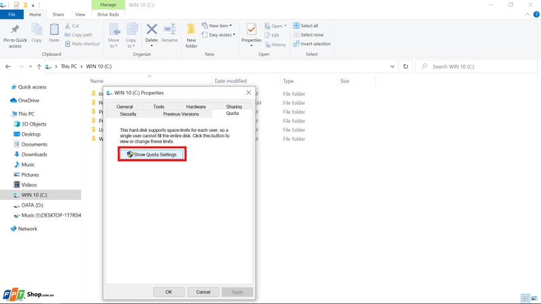Select DATA (D:) in navigation pane
Image resolution: width=541 pixels, height=304 pixels.
[x=32, y=205]
